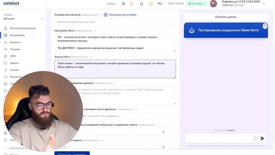Click the user avatar in header
The image size is (275, 155).
pyautogui.click(x=213, y=3)
